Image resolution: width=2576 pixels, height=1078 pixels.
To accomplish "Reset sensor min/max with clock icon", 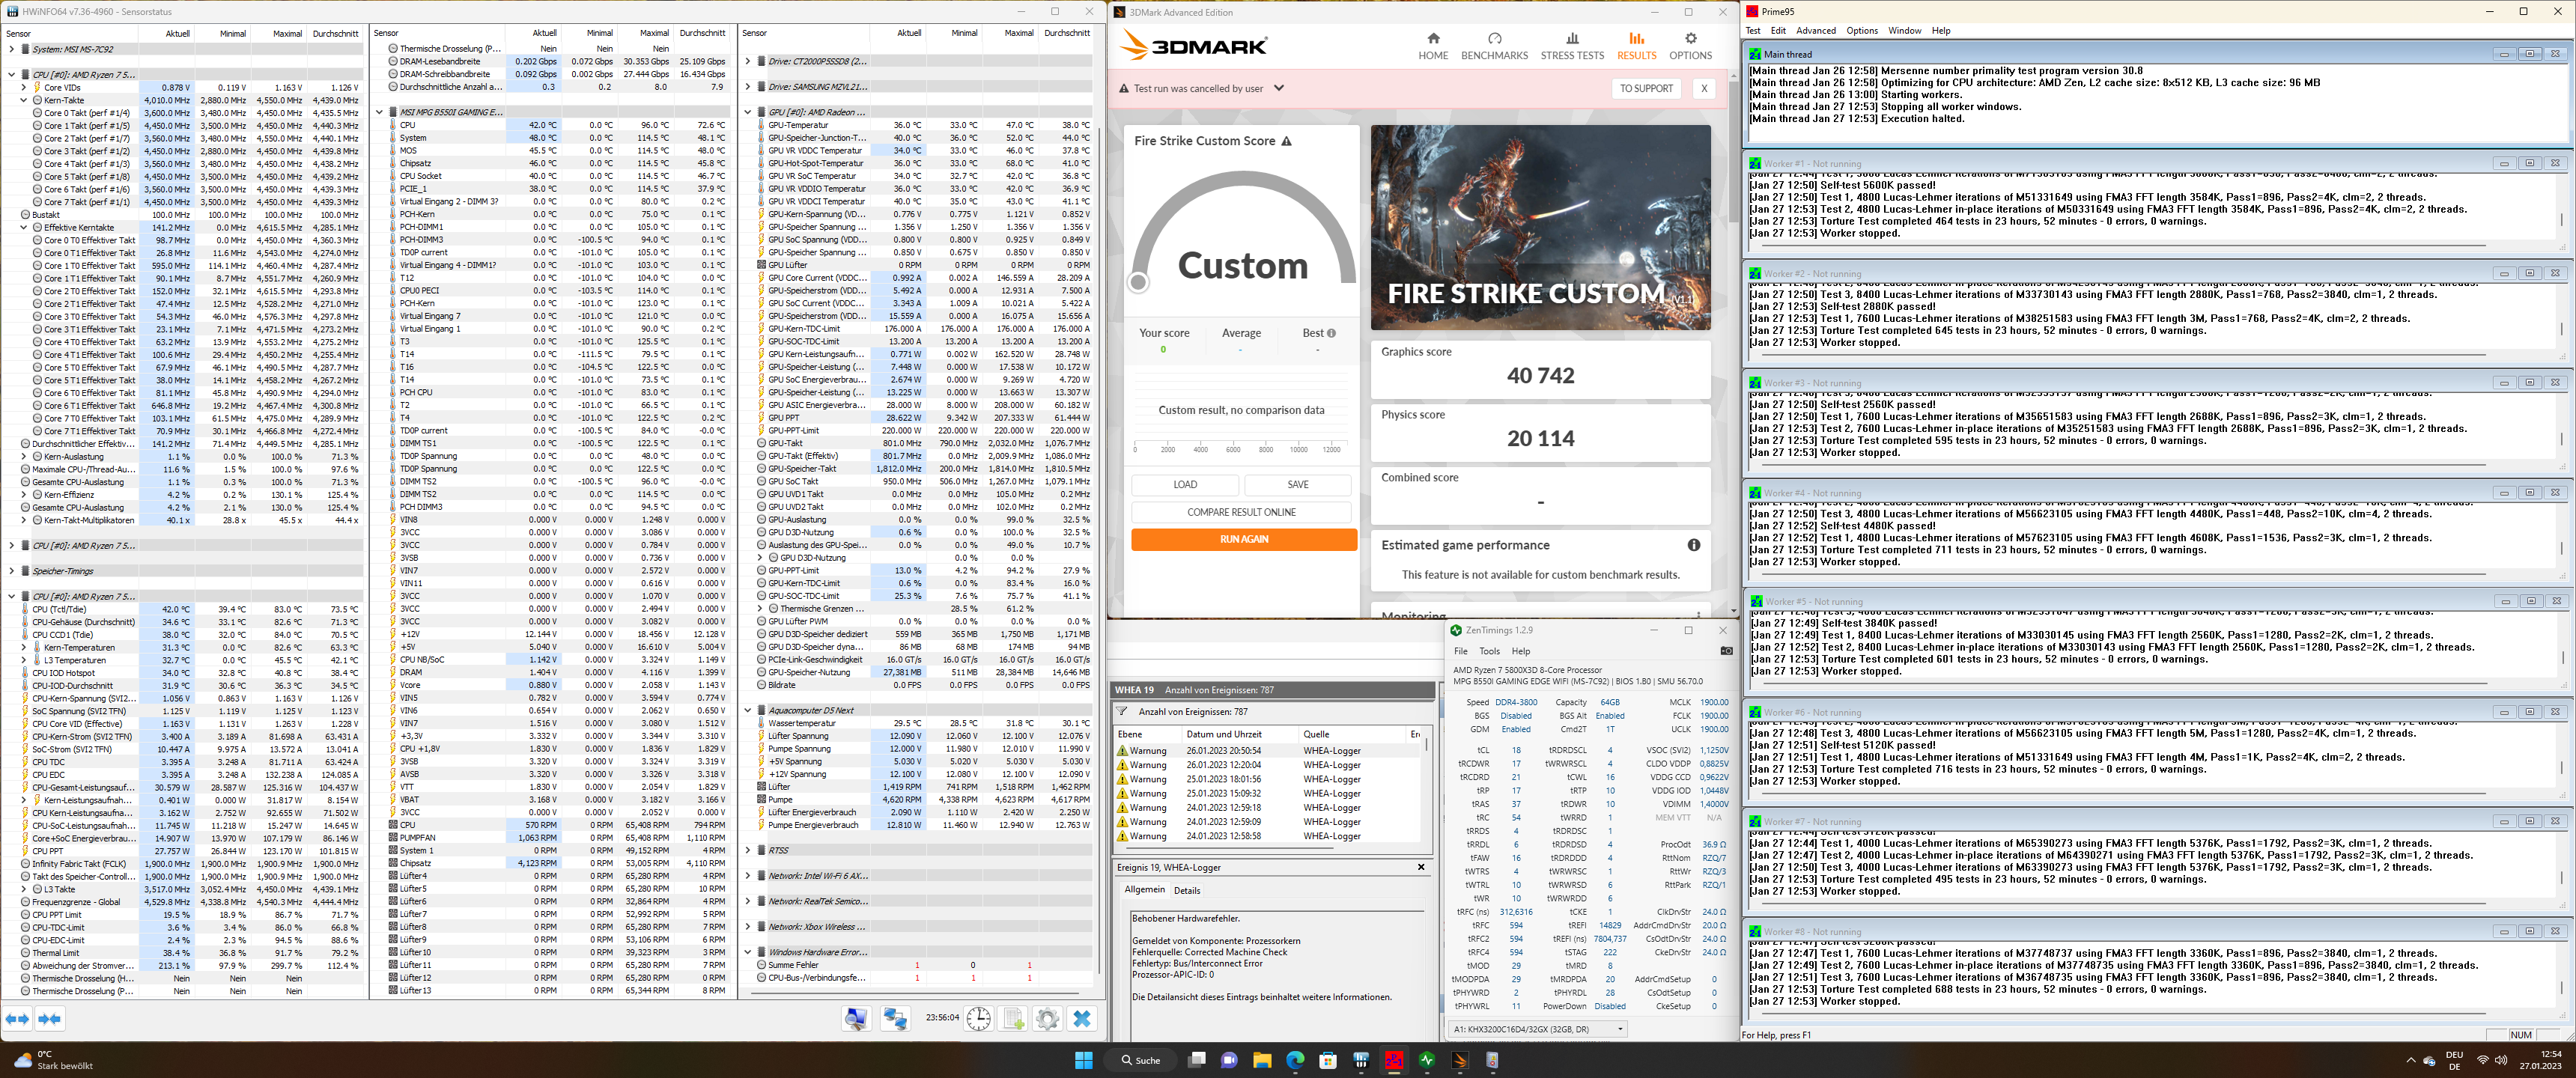I will pos(978,1019).
